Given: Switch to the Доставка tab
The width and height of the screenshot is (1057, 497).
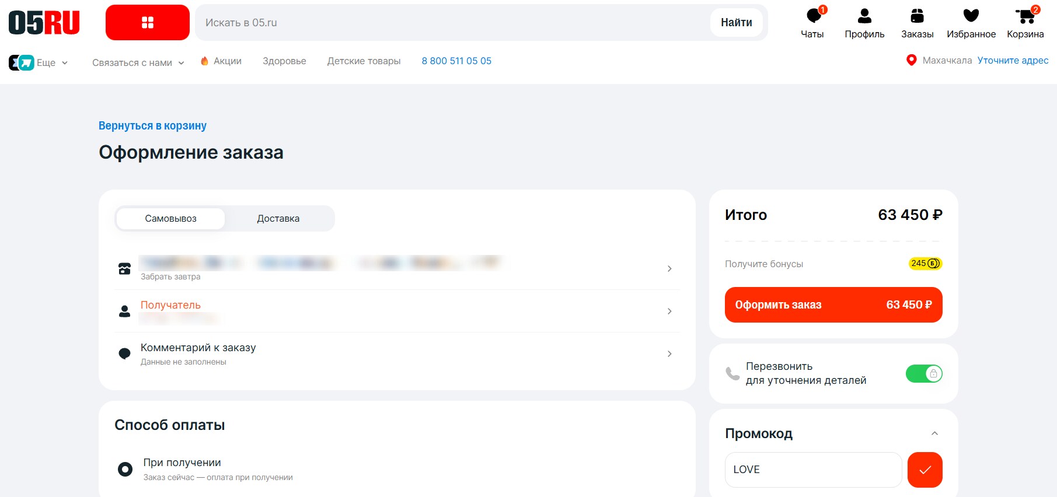Looking at the screenshot, I should [x=278, y=218].
